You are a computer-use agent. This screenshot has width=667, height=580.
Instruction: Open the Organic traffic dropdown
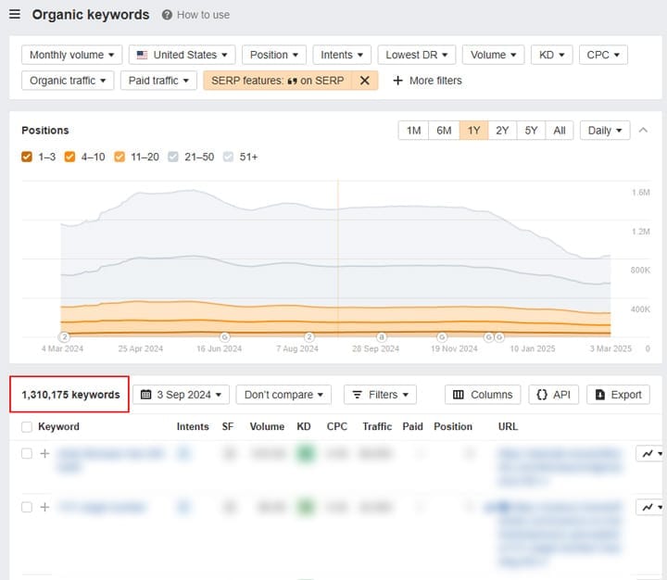(x=68, y=81)
